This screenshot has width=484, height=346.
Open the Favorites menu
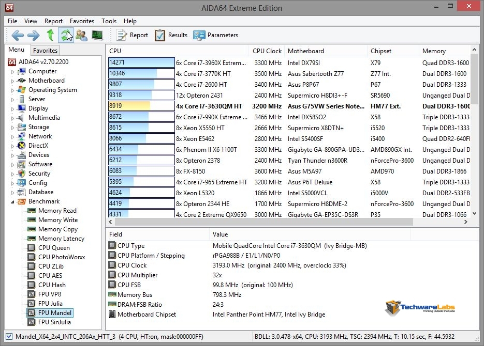(82, 21)
